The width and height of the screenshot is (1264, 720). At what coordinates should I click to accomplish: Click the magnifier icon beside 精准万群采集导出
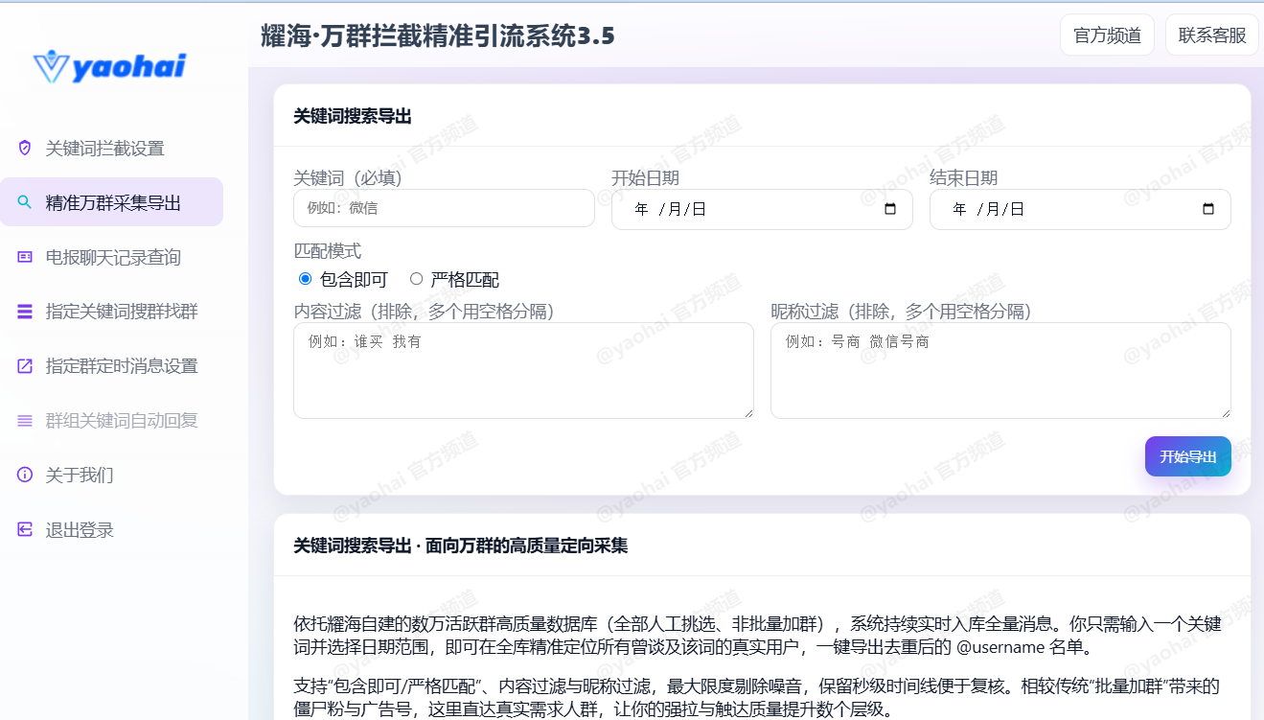coord(25,202)
